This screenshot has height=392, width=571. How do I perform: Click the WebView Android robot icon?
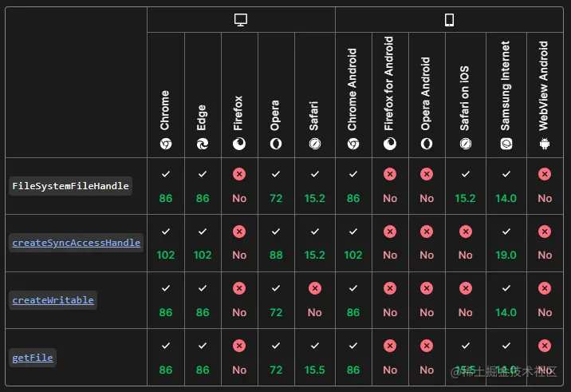click(x=545, y=144)
